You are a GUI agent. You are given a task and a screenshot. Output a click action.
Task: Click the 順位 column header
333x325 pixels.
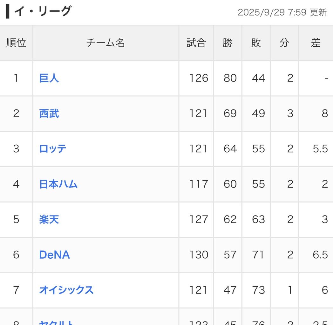click(x=16, y=43)
